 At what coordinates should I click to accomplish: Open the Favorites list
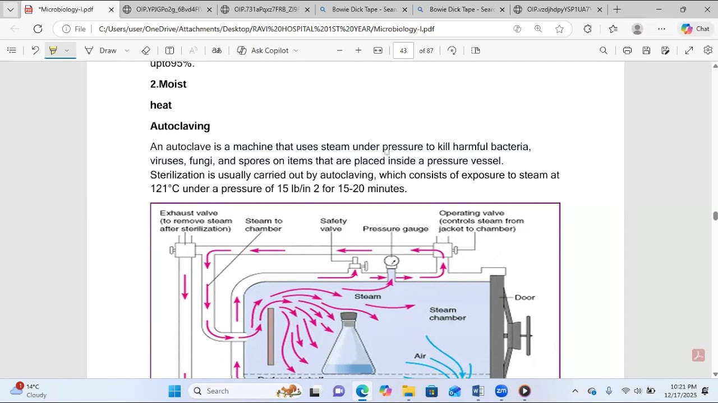(613, 29)
